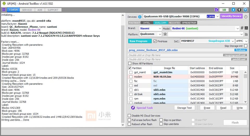Click NON-HLOS.bin image file cell
This screenshot has height=136, width=250.
170,77
